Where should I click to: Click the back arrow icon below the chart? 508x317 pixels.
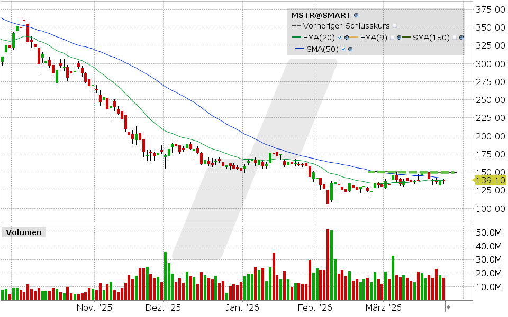click(x=448, y=306)
